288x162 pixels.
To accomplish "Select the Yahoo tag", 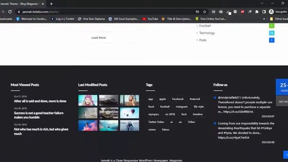I will (x=166, y=130).
